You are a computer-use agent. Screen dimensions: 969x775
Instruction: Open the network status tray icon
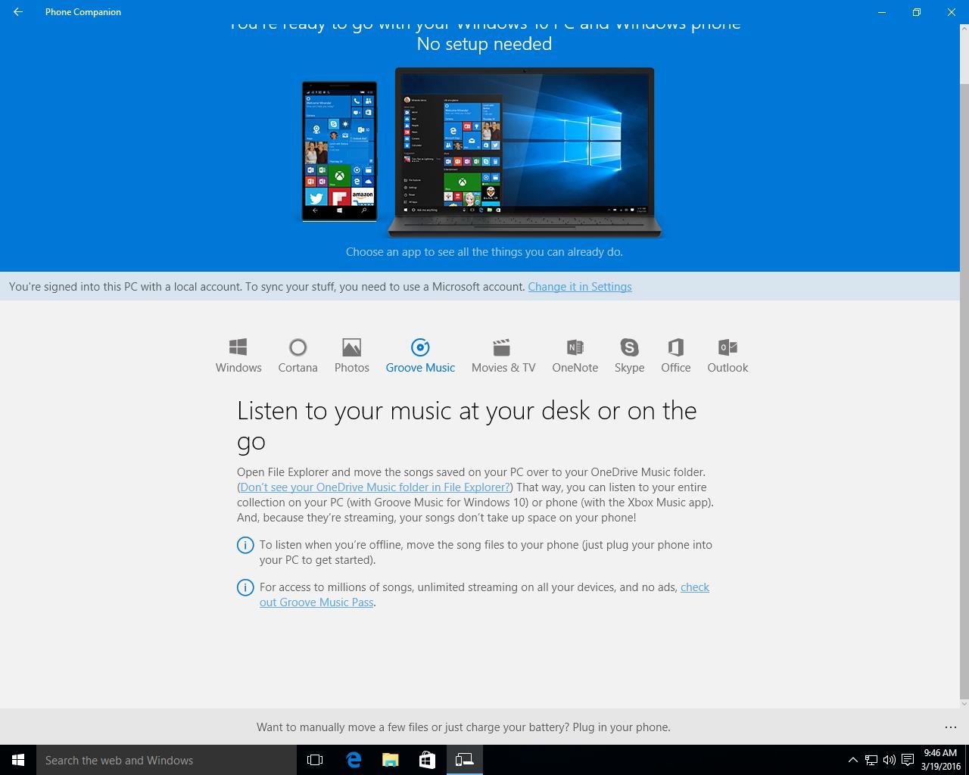pyautogui.click(x=871, y=760)
